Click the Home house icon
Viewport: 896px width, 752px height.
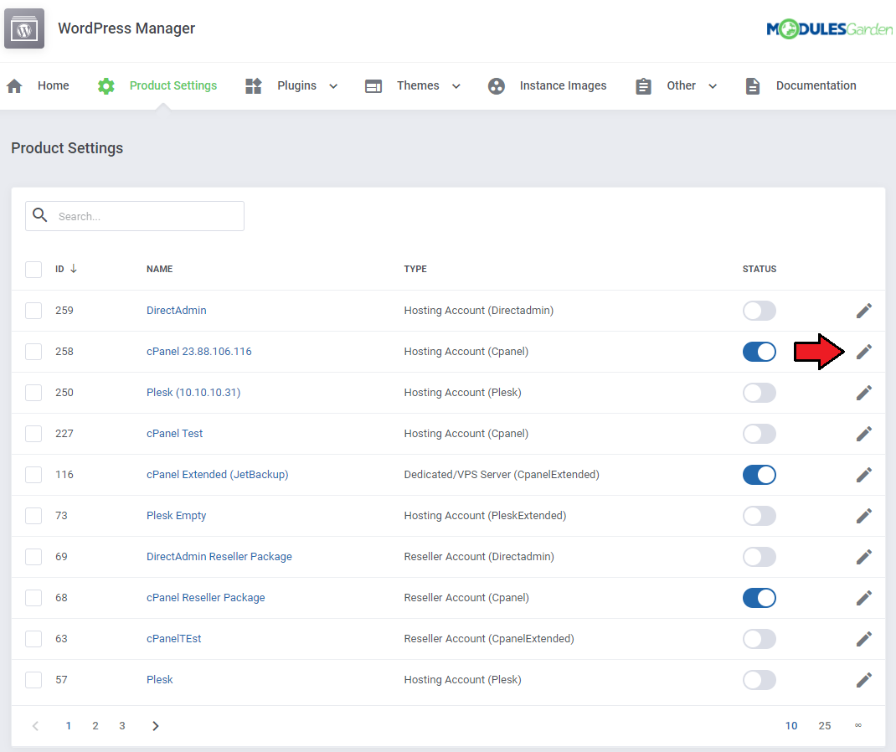(14, 85)
